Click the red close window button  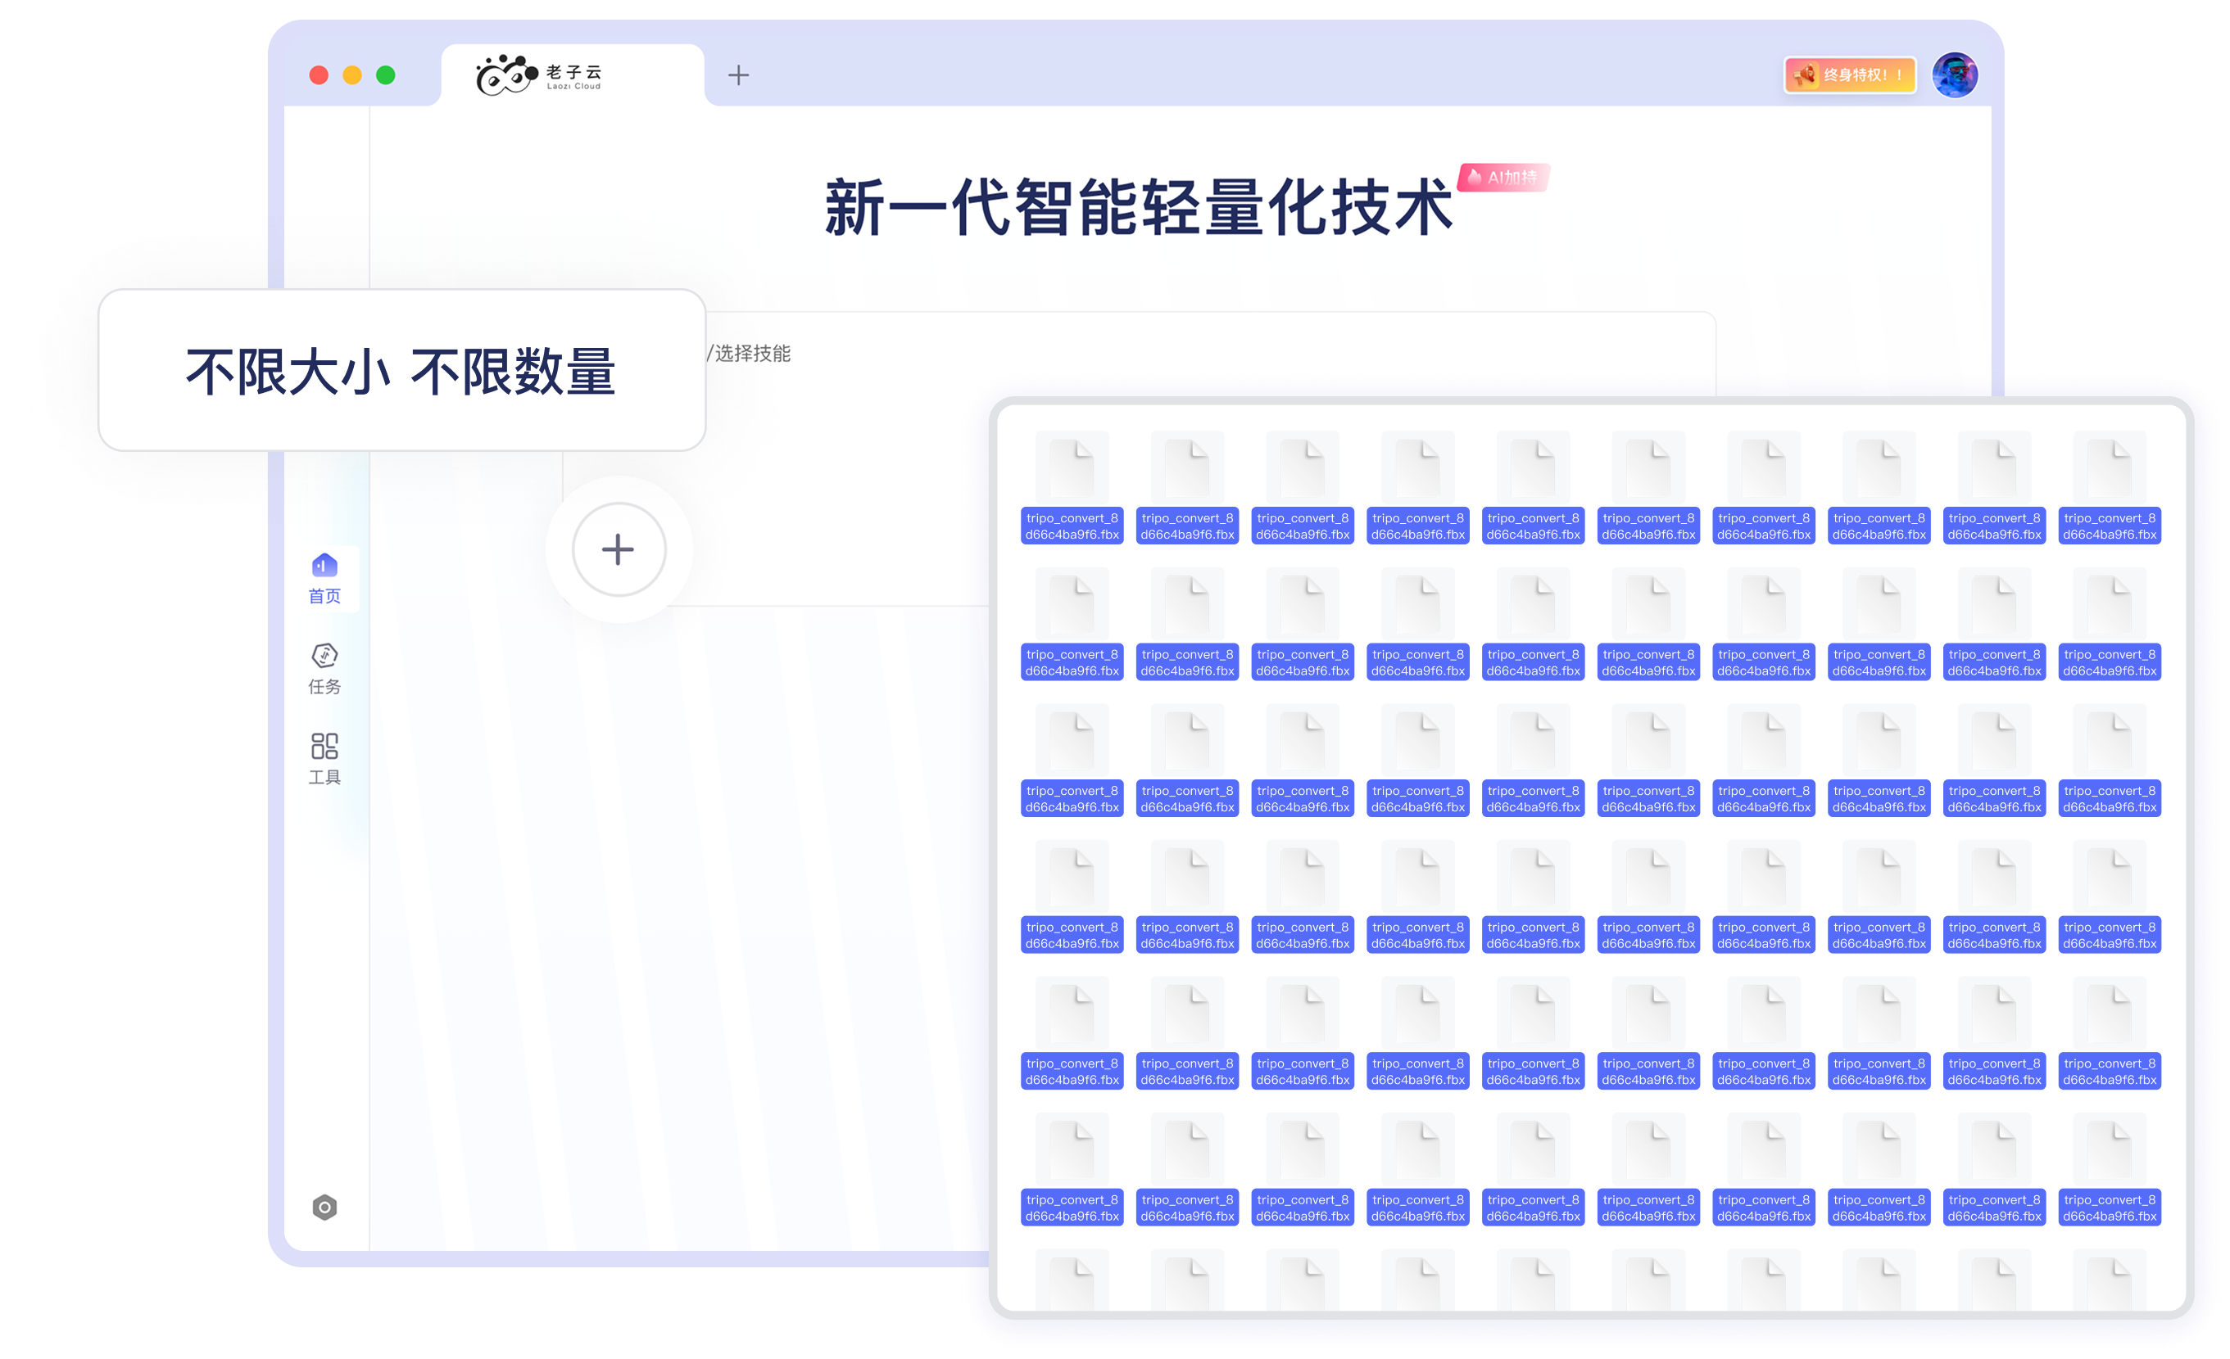[x=319, y=75]
